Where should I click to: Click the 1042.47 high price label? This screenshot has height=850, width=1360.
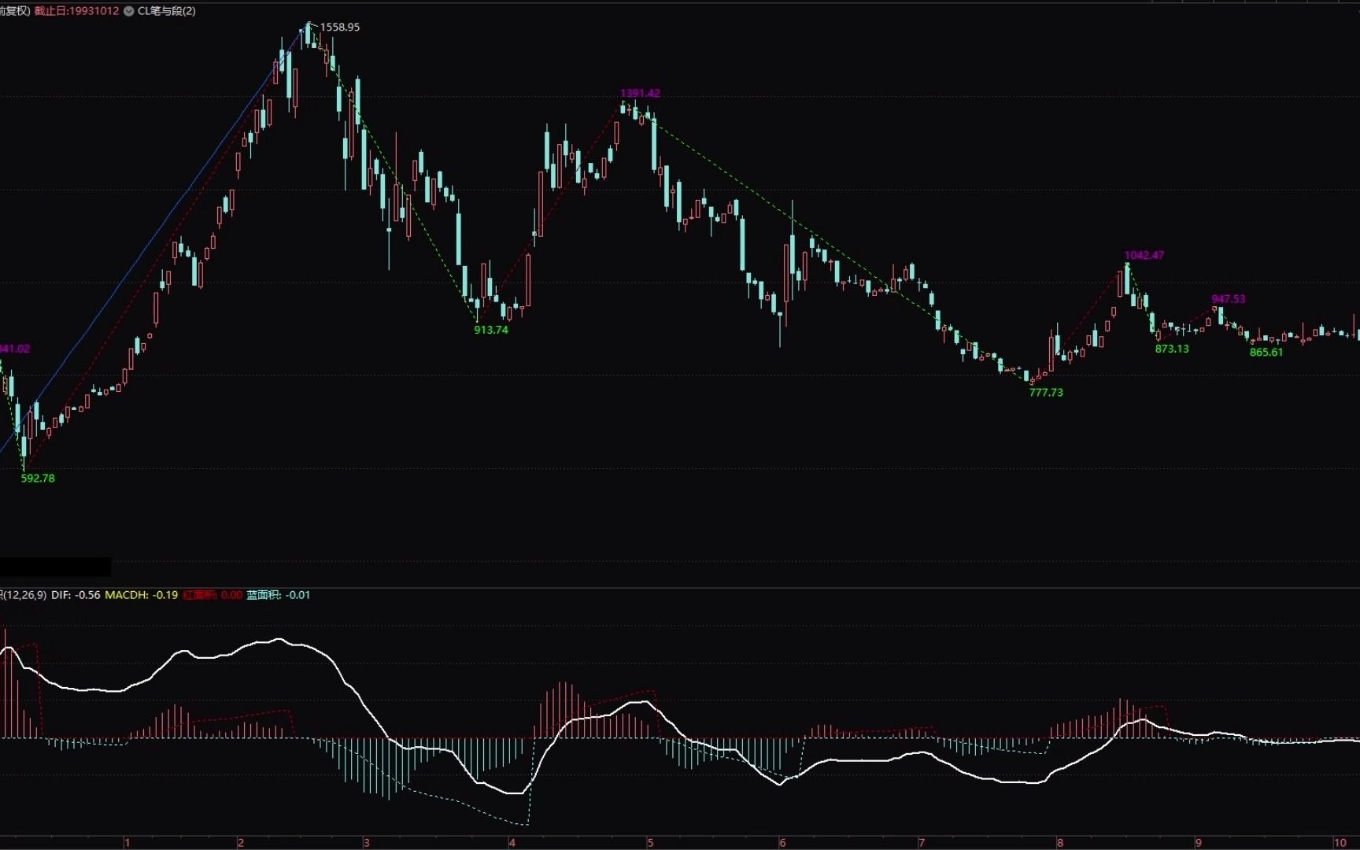pos(1144,255)
